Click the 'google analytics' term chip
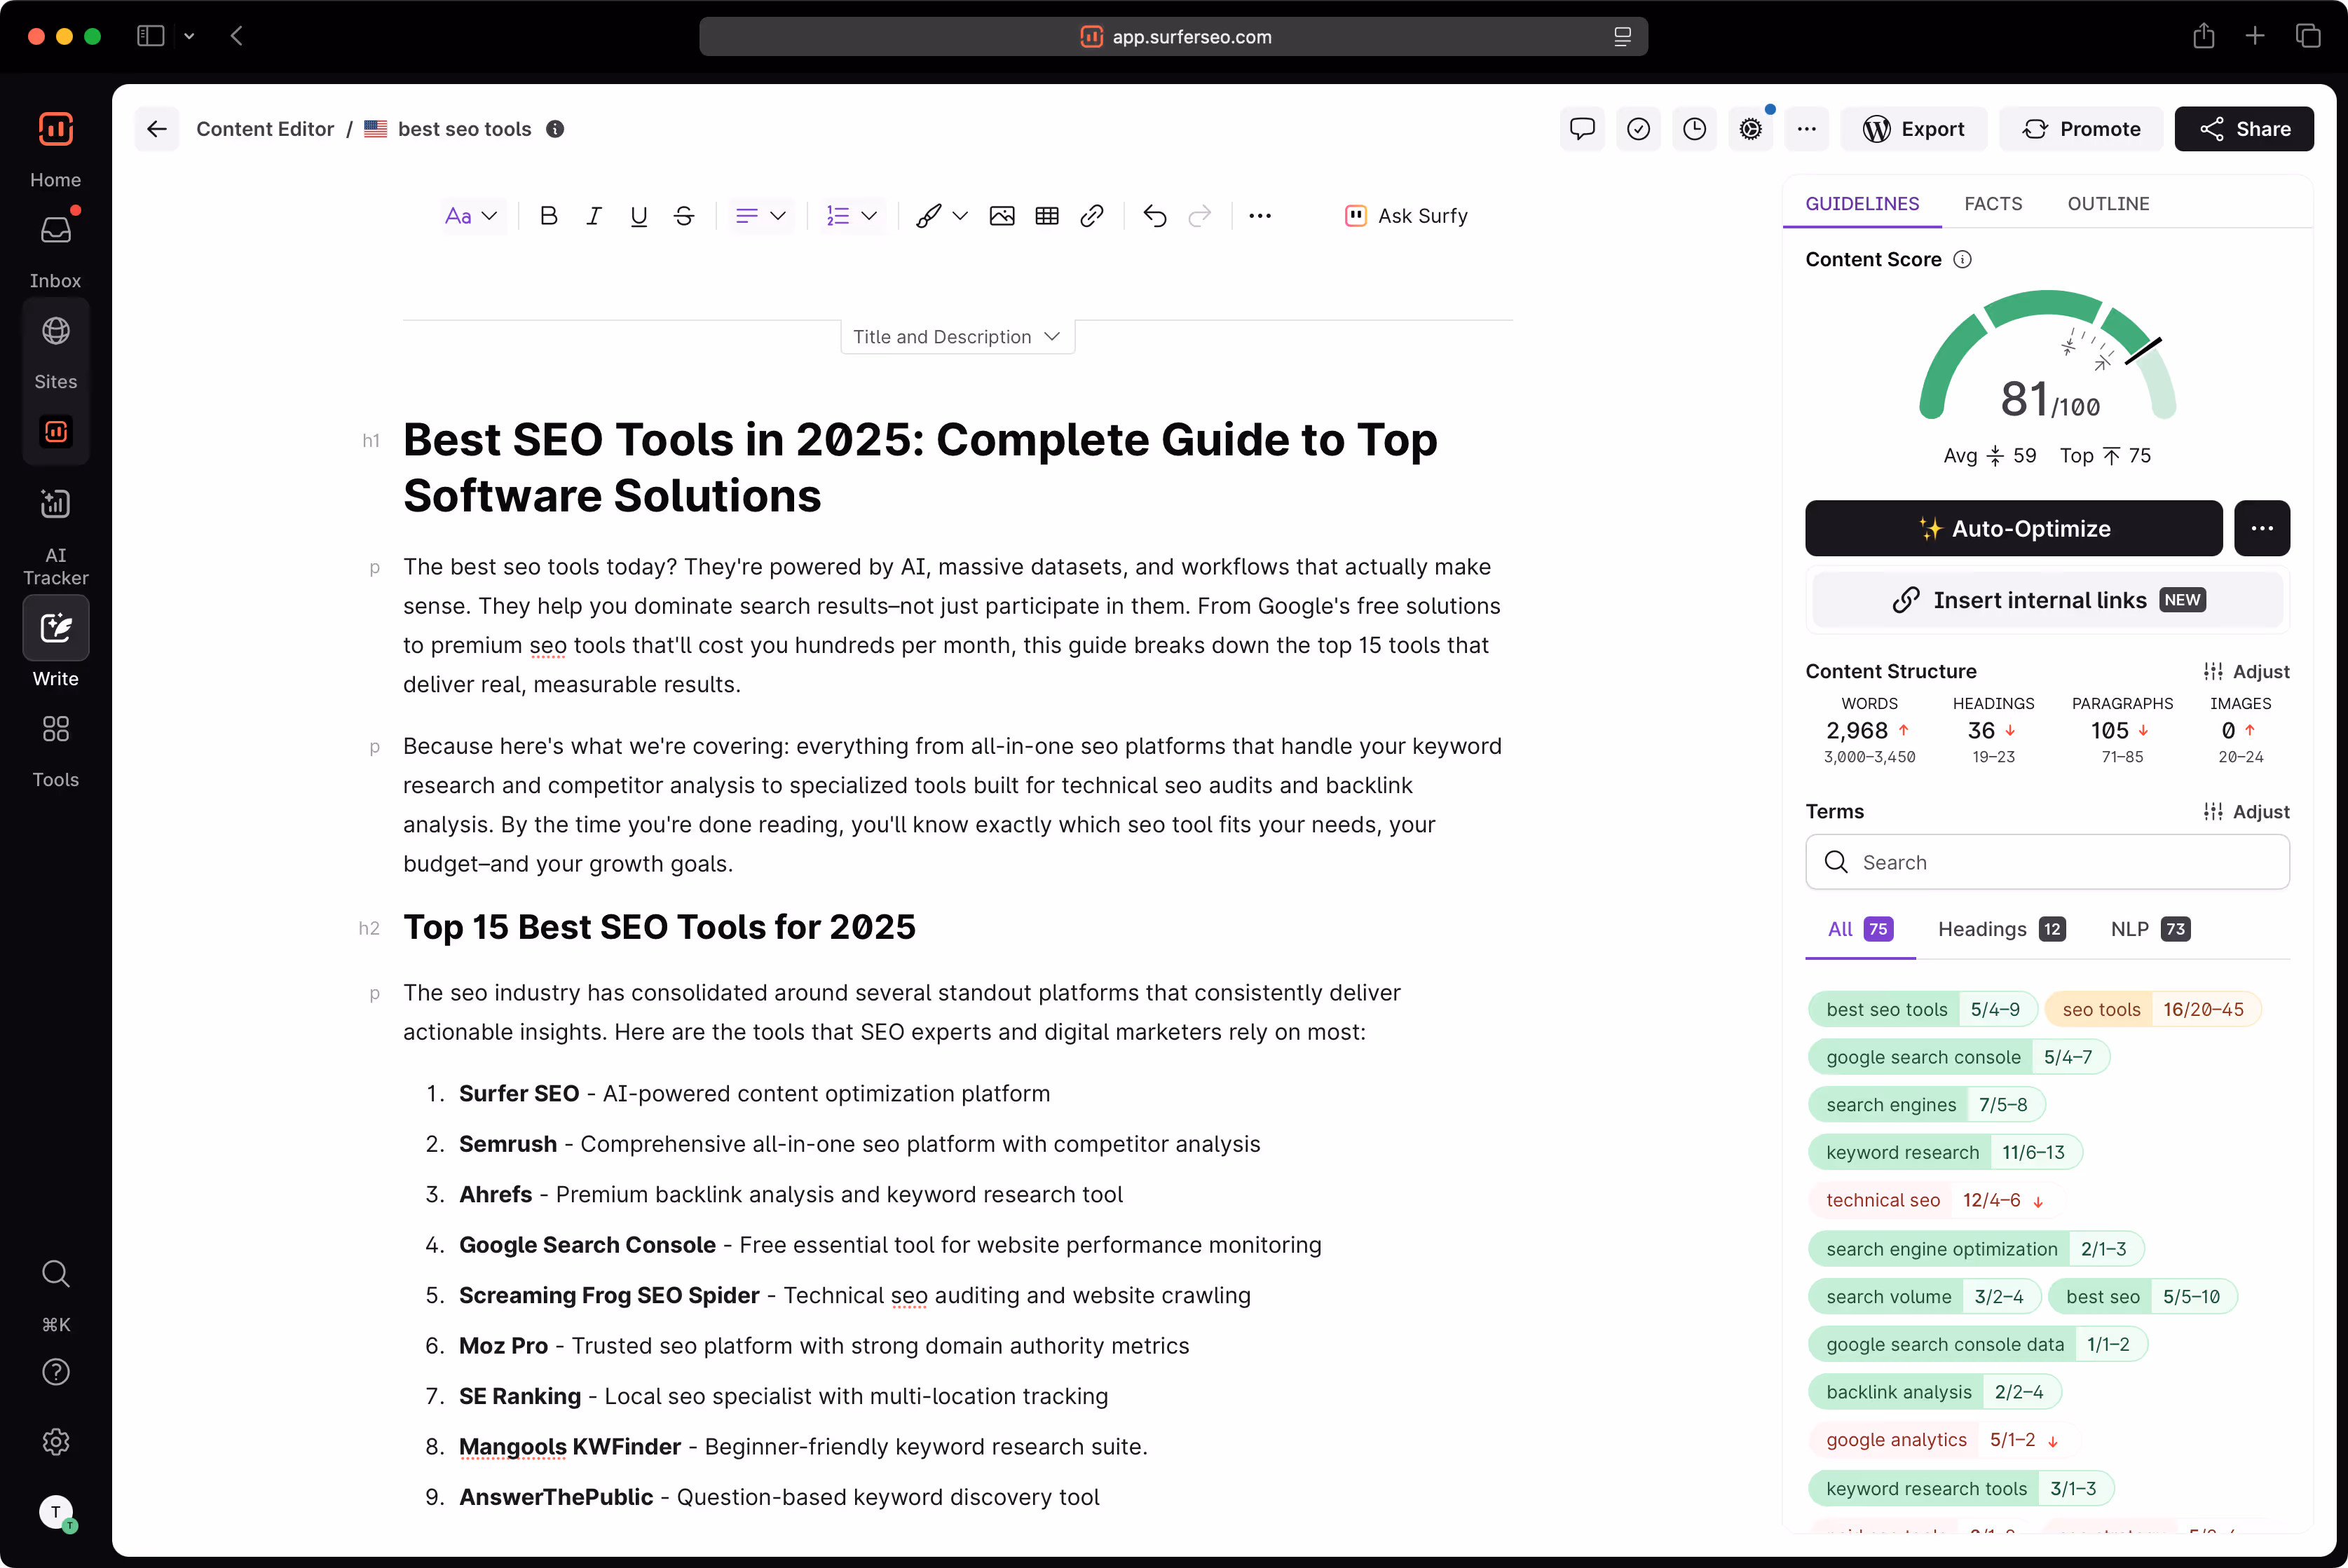The height and width of the screenshot is (1568, 2348). click(x=1940, y=1441)
